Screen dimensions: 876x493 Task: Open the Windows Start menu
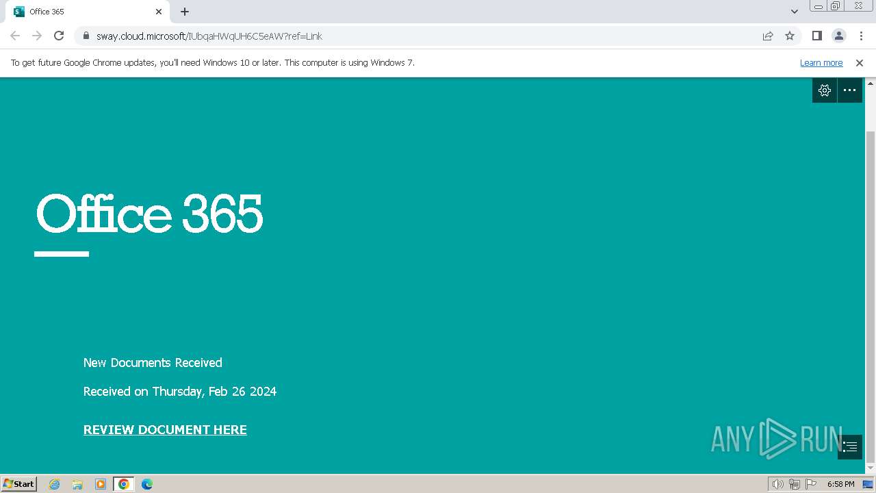(x=18, y=484)
